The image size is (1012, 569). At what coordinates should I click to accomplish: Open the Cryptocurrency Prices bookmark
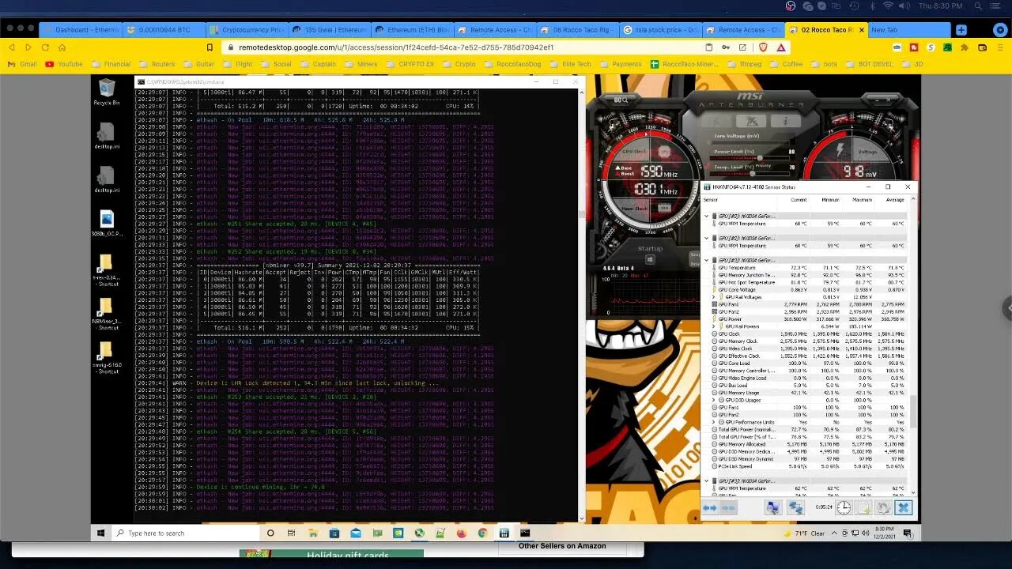click(x=250, y=30)
